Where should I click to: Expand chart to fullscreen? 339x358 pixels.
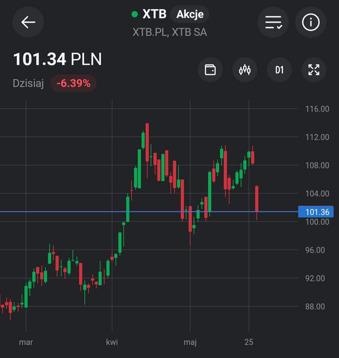pyautogui.click(x=314, y=70)
